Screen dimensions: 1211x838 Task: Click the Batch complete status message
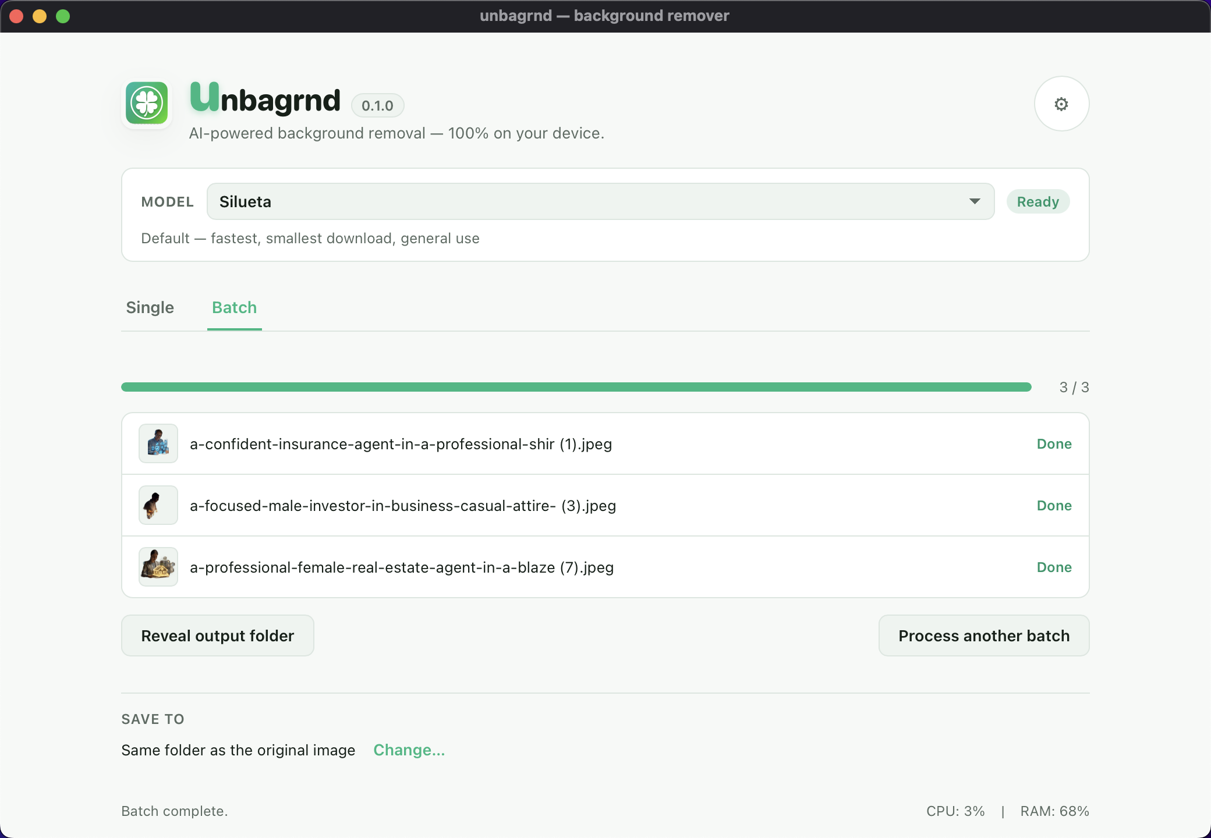[175, 811]
